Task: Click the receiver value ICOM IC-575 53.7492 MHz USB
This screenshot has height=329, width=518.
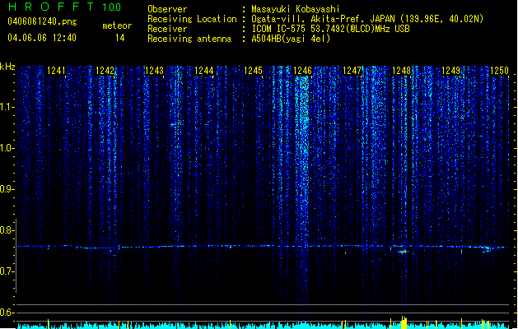Action: (331, 29)
